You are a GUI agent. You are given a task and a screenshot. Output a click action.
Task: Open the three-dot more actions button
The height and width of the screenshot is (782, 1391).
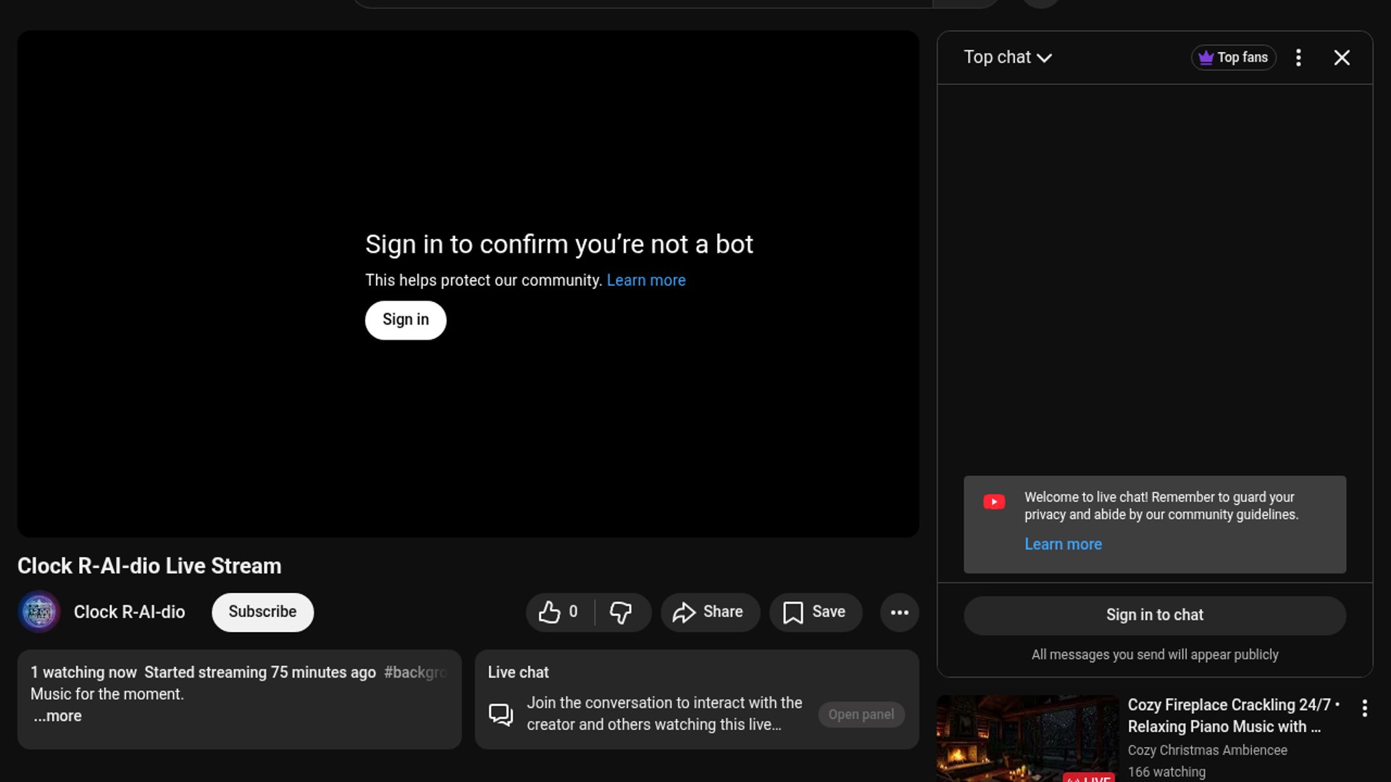pos(899,613)
